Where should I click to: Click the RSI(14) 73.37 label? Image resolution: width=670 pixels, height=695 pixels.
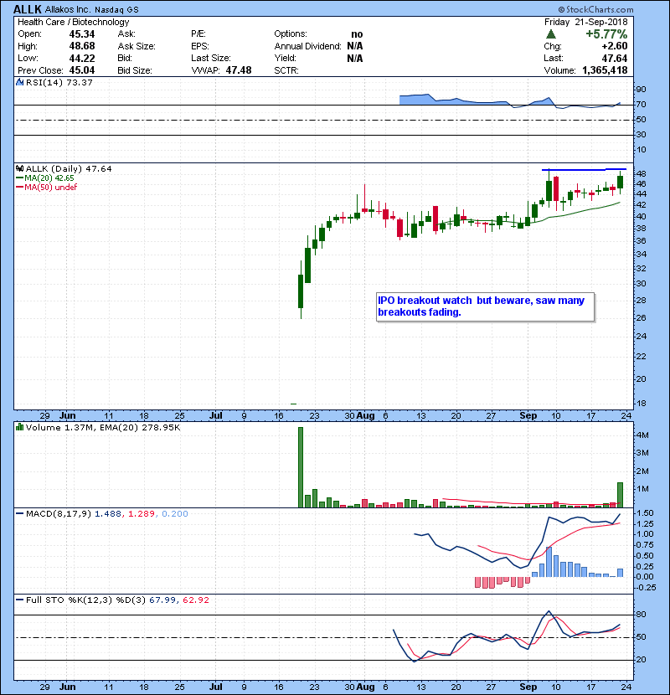click(59, 82)
